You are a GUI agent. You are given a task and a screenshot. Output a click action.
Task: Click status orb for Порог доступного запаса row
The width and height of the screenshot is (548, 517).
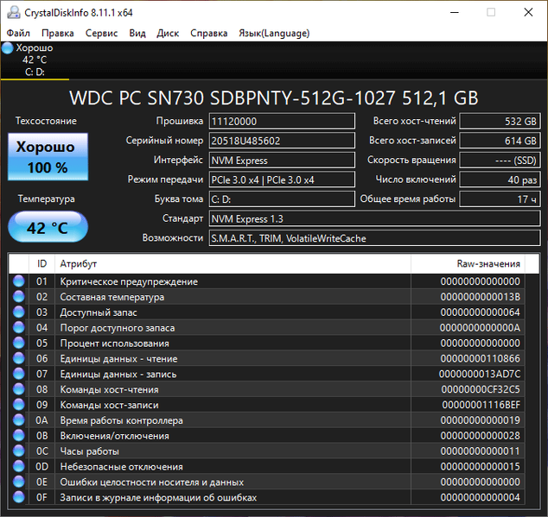pyautogui.click(x=19, y=327)
